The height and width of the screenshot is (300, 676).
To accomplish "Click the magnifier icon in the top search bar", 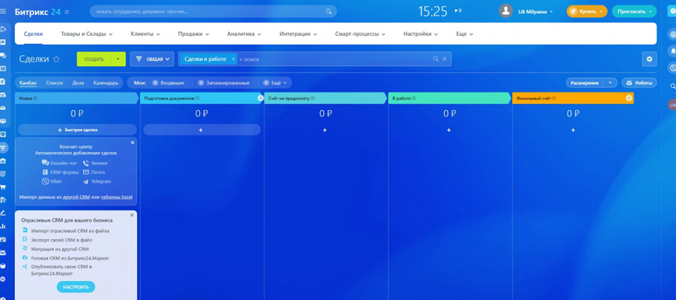I will pos(328,11).
